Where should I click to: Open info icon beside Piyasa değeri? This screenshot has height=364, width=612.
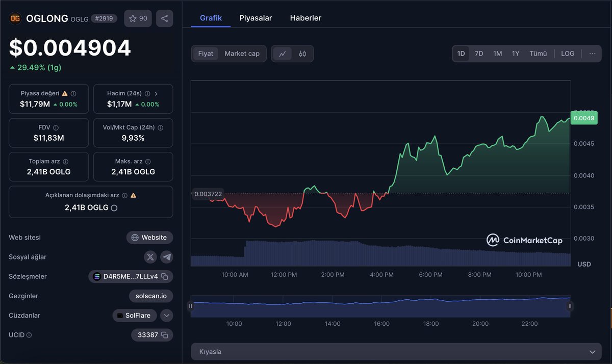(x=73, y=94)
